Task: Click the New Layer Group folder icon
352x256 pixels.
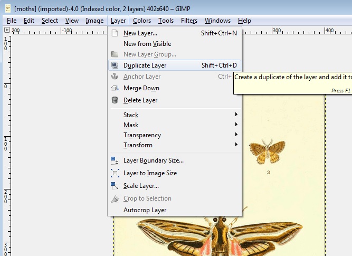Action: click(115, 54)
